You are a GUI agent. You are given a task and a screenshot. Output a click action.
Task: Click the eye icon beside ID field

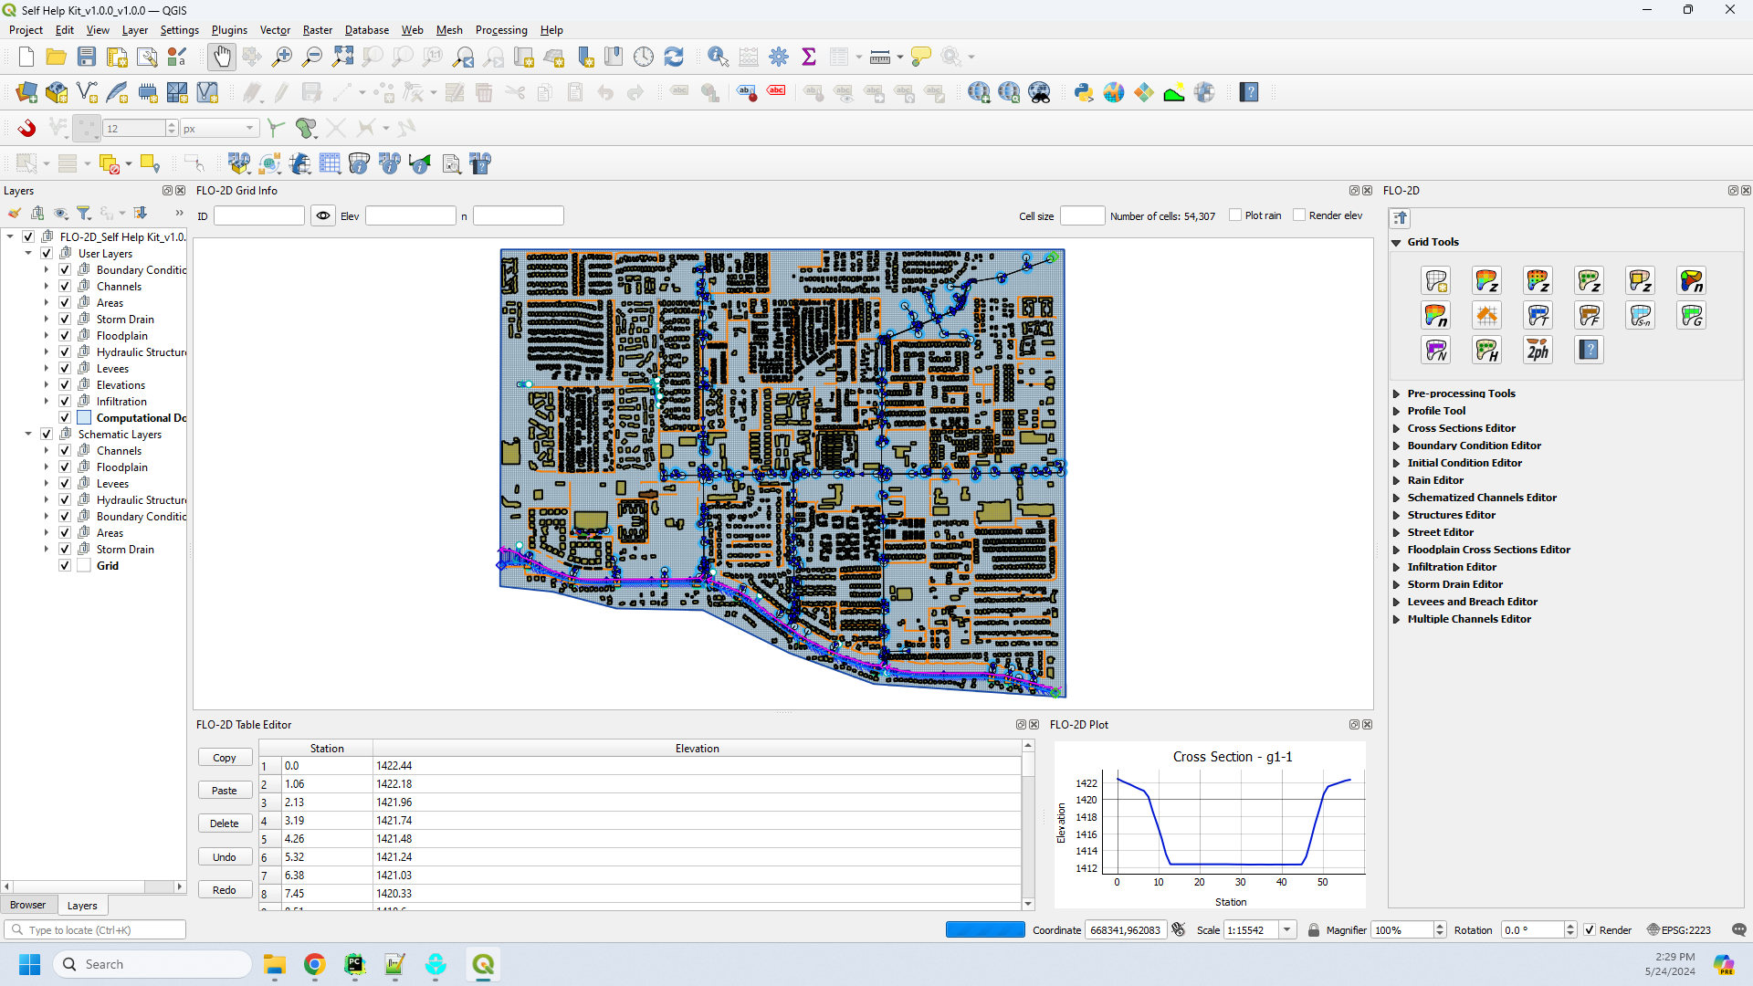click(x=323, y=216)
